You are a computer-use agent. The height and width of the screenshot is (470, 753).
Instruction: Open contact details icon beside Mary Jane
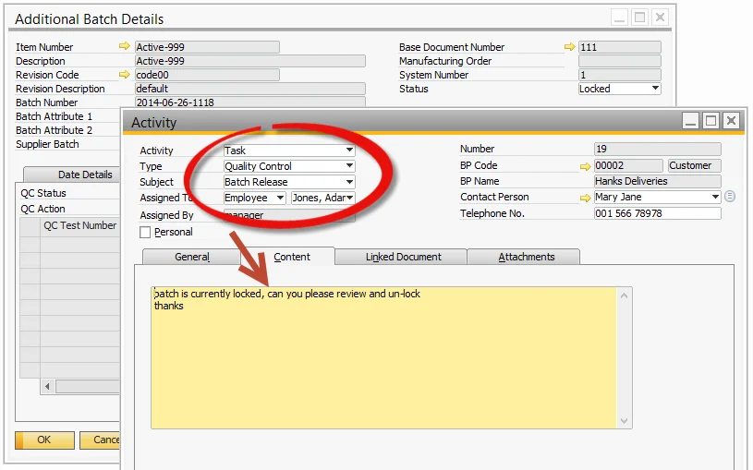[x=730, y=197]
